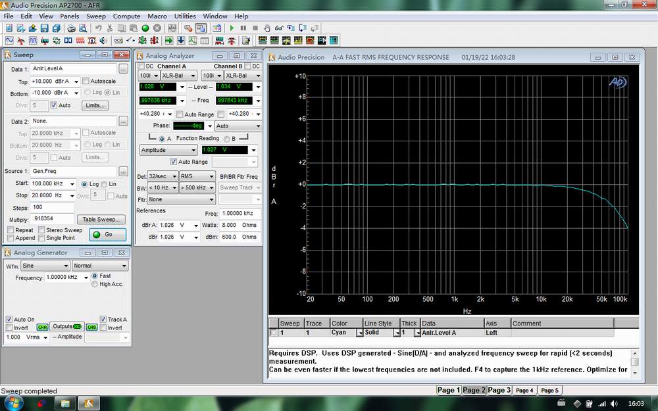
Task: Click the Cut scissors icon
Action: (110, 28)
